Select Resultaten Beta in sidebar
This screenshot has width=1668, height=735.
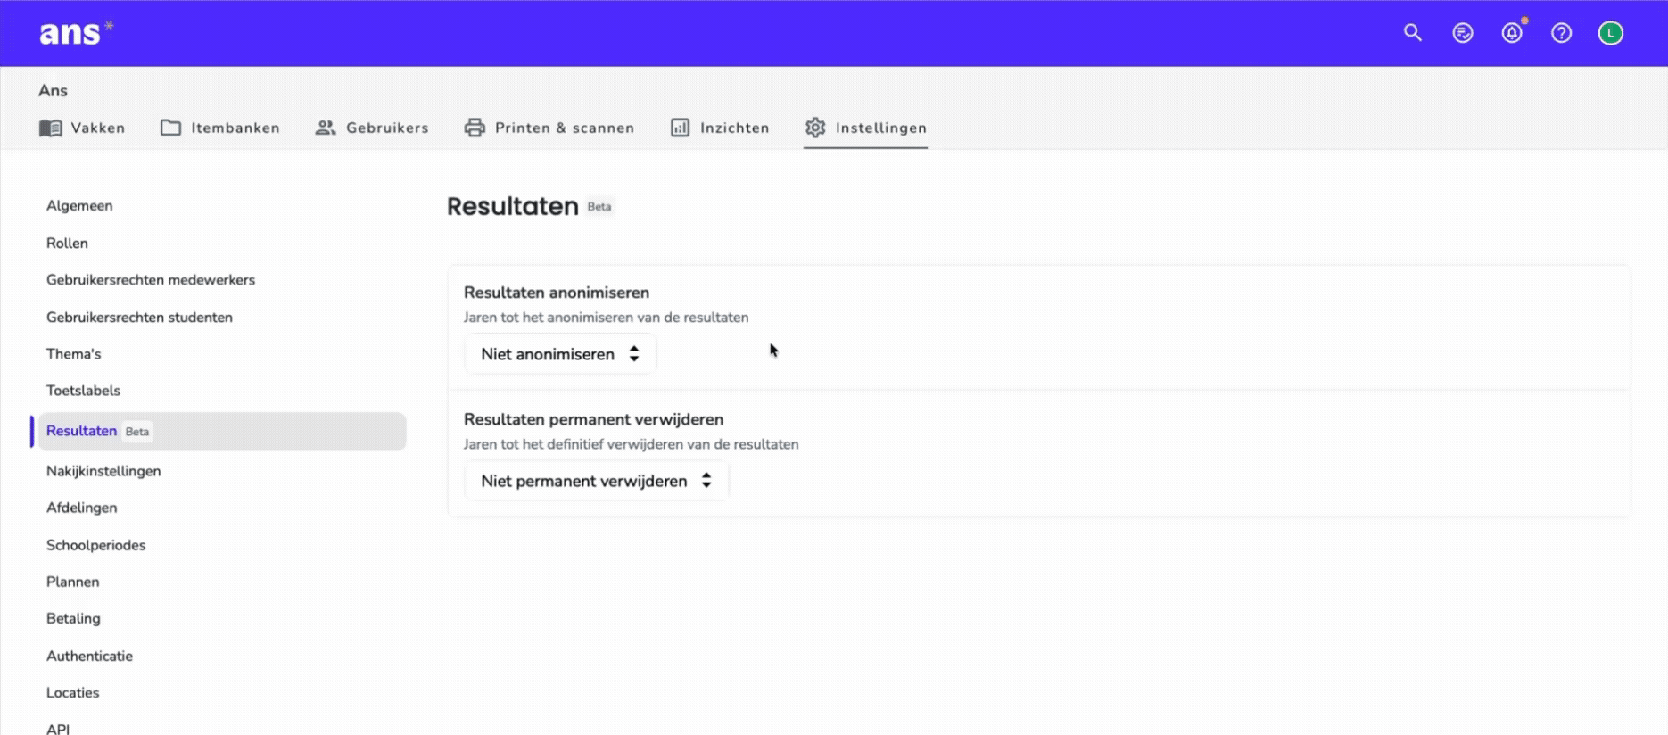[221, 432]
